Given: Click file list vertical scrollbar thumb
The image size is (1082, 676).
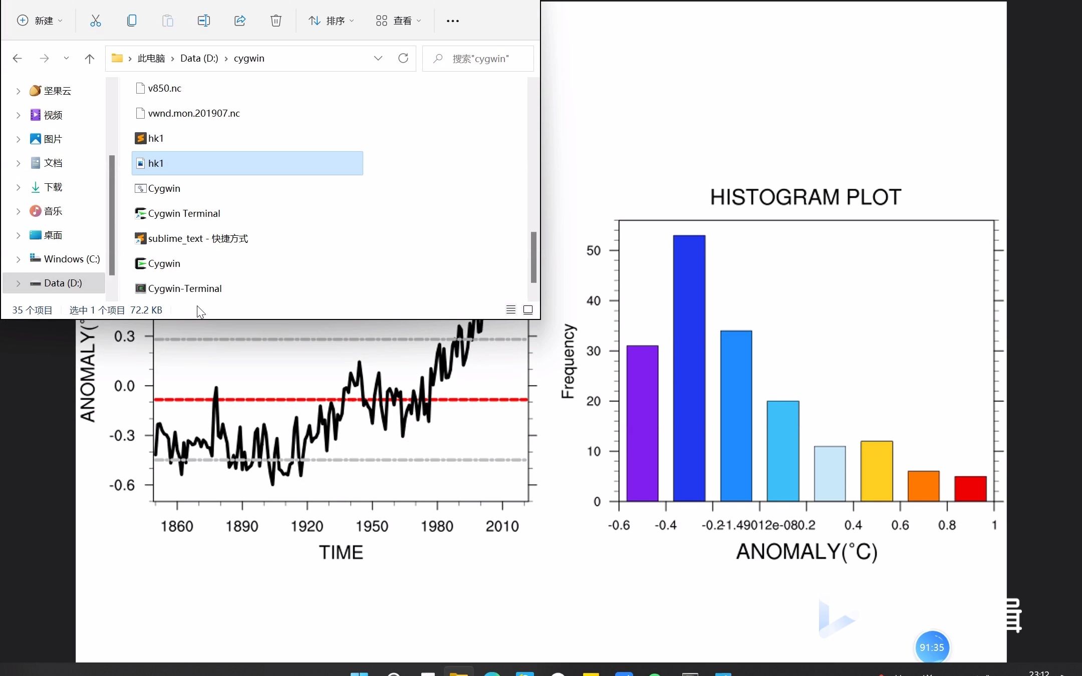Looking at the screenshot, I should pos(533,257).
